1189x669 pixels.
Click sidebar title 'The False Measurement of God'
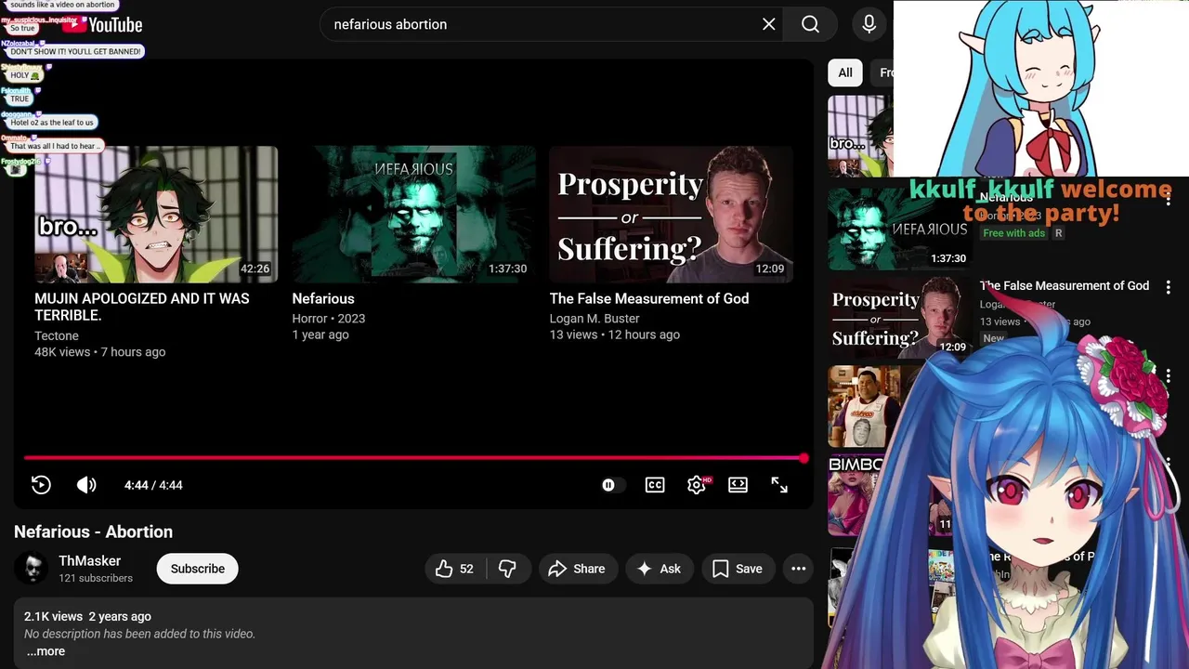pyautogui.click(x=1065, y=286)
